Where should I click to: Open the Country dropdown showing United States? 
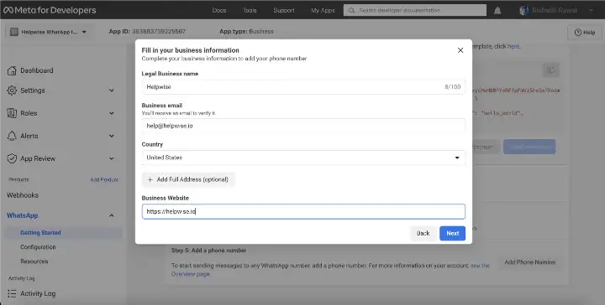click(303, 158)
